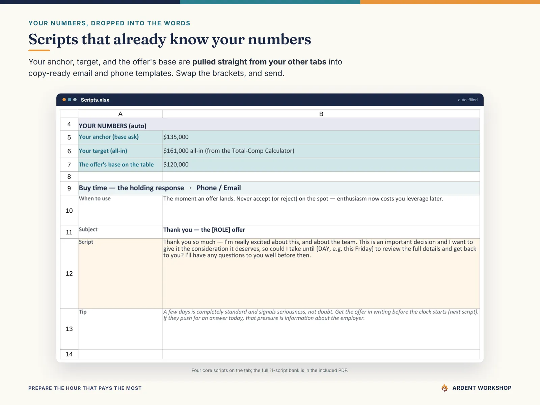The height and width of the screenshot is (405, 540).
Task: Select row 9 header
Action: click(69, 188)
